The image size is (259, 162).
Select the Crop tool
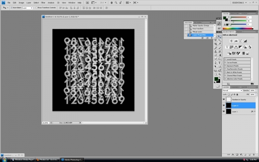point(215,44)
